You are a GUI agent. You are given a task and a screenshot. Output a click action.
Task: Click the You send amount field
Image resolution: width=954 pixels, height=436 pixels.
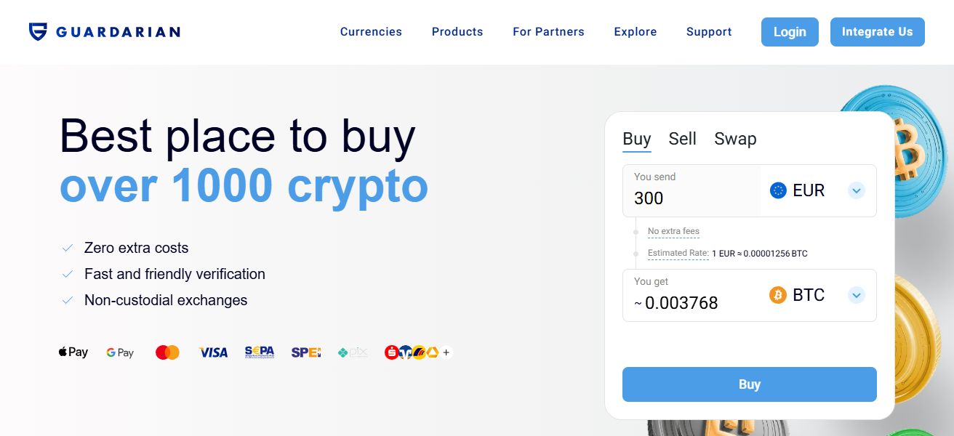(x=691, y=198)
